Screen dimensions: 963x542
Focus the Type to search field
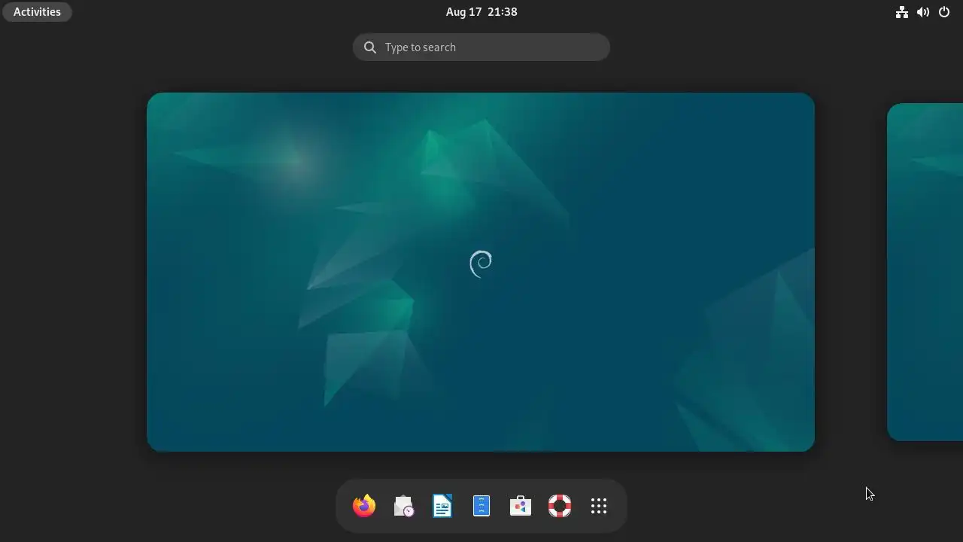481,47
